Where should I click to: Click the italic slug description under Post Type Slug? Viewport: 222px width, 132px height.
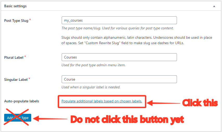point(118,28)
